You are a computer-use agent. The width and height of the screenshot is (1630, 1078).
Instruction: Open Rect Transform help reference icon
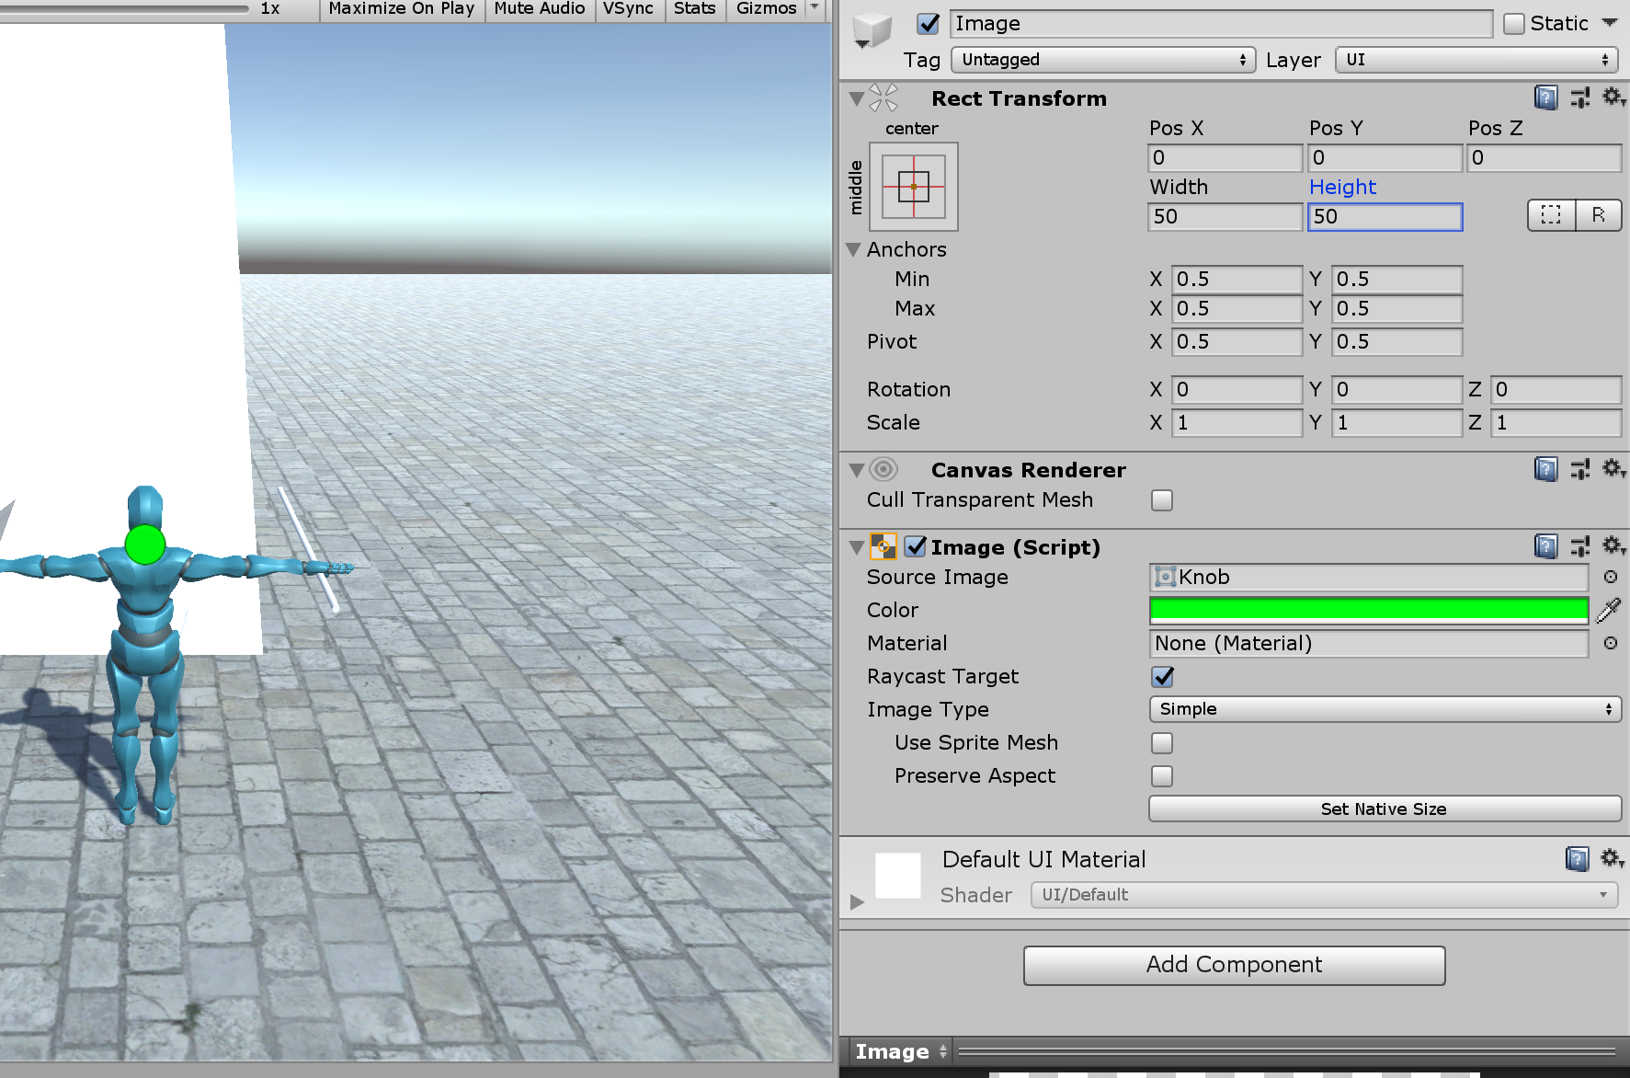tap(1546, 97)
